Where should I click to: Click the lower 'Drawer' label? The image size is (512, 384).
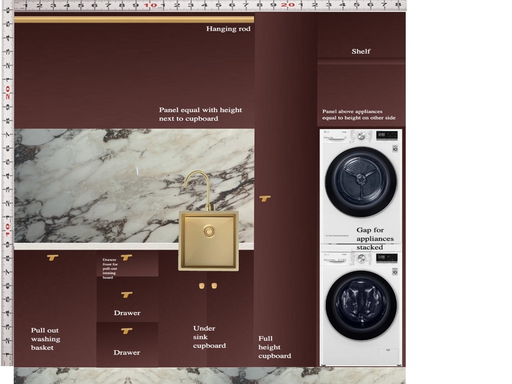pos(127,353)
